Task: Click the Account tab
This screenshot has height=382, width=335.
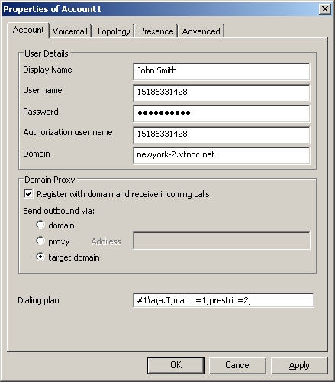Action: [28, 30]
